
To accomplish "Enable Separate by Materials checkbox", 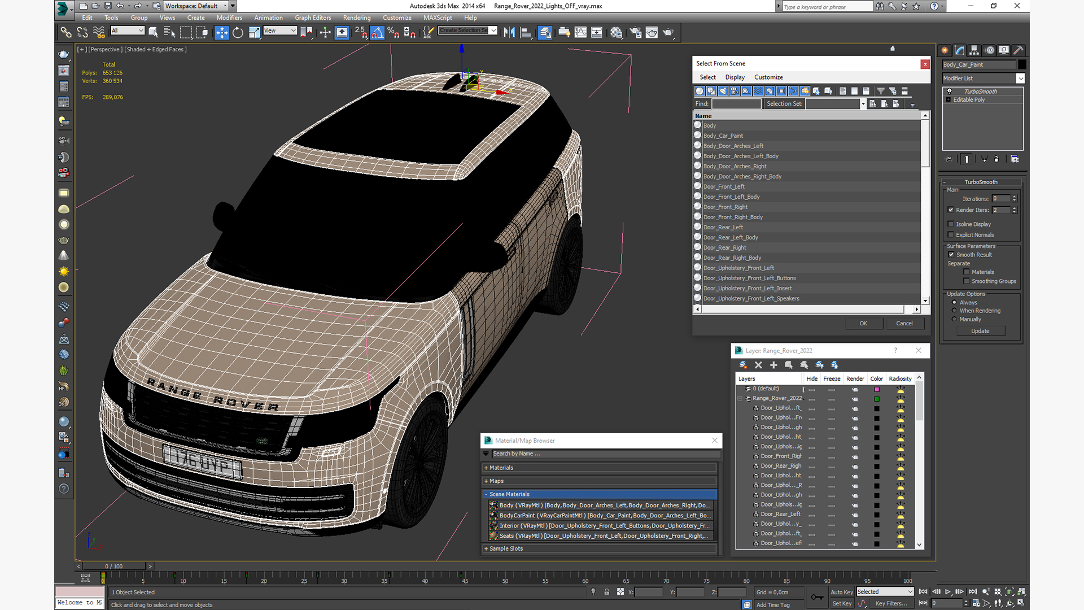I will coord(967,272).
